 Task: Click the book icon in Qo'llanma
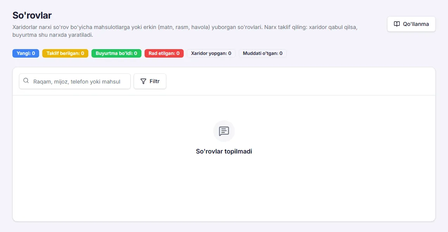pos(396,24)
